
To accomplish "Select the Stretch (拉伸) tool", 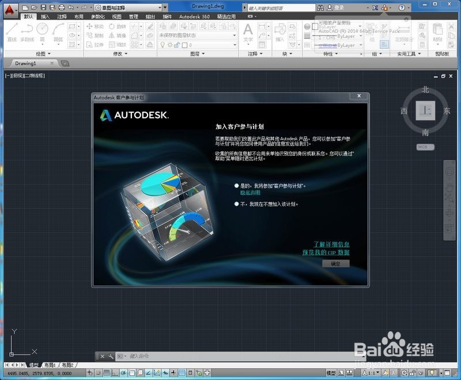I will point(95,45).
